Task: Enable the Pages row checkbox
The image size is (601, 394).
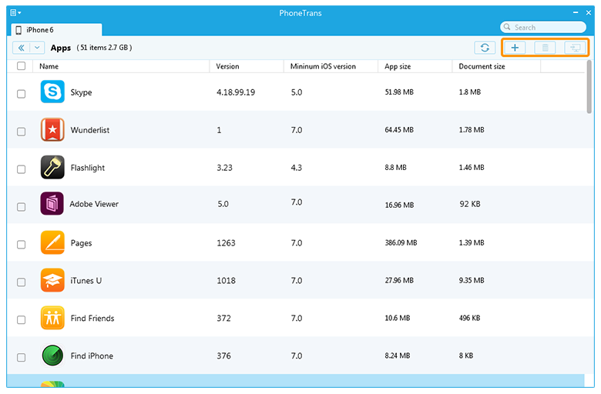Action: (21, 244)
